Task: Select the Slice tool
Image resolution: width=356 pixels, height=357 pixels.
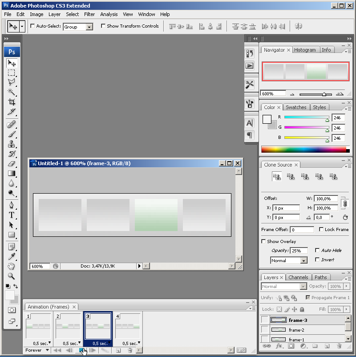Action: (x=12, y=111)
